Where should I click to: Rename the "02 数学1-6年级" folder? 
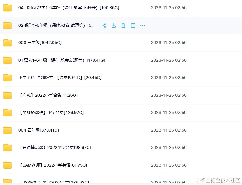pyautogui.click(x=133, y=25)
